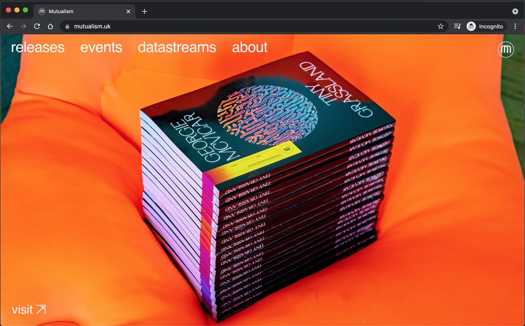The image size is (525, 326).
Task: Open the releases page
Action: point(38,47)
